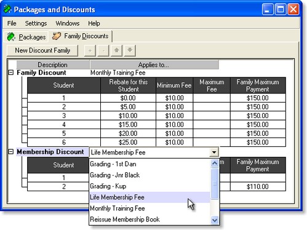Minimize the Packages and Discounts window
Viewport: 307px width, 230px height.
click(x=268, y=9)
